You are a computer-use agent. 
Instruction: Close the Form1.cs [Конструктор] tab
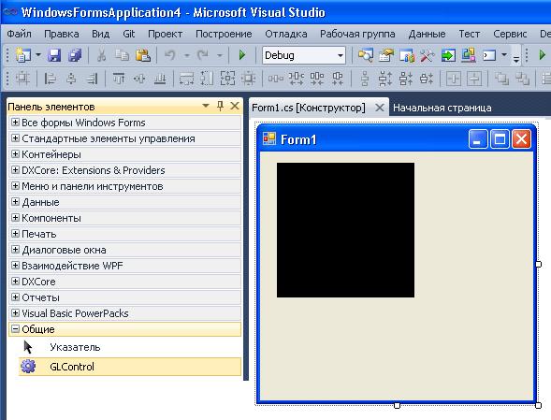(x=380, y=108)
